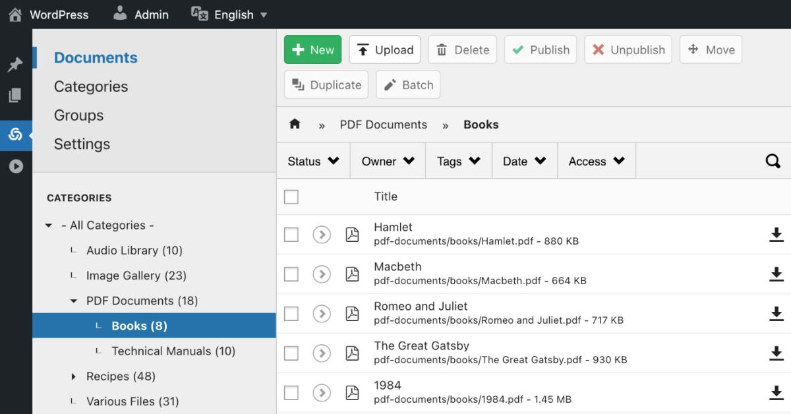
Task: Open the pin icon in admin sidebar
Action: [15, 65]
